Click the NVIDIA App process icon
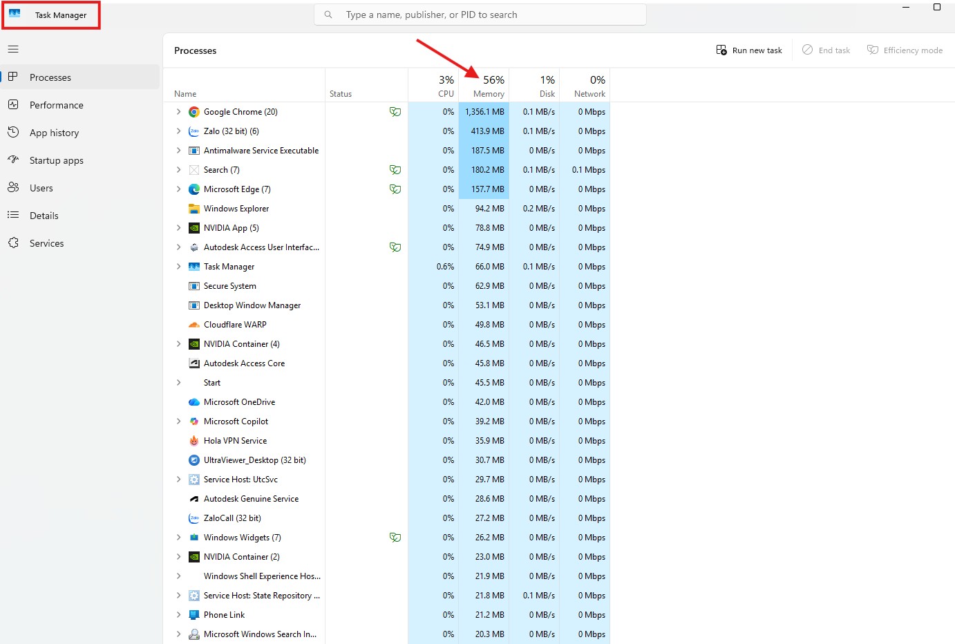955x644 pixels. pos(194,228)
